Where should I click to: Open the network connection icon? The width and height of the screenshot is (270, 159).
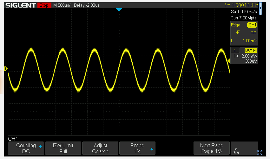click(236, 152)
